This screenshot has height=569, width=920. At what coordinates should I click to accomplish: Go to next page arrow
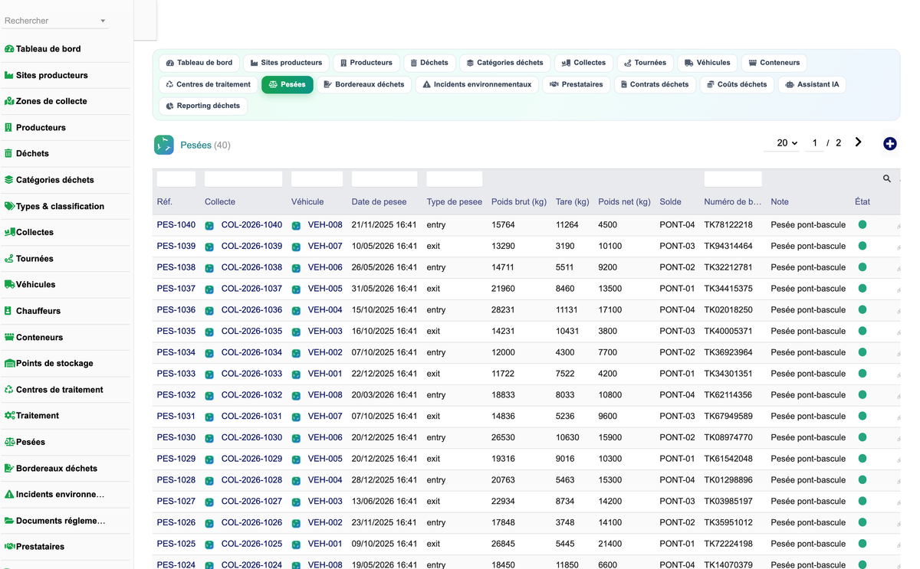click(859, 142)
